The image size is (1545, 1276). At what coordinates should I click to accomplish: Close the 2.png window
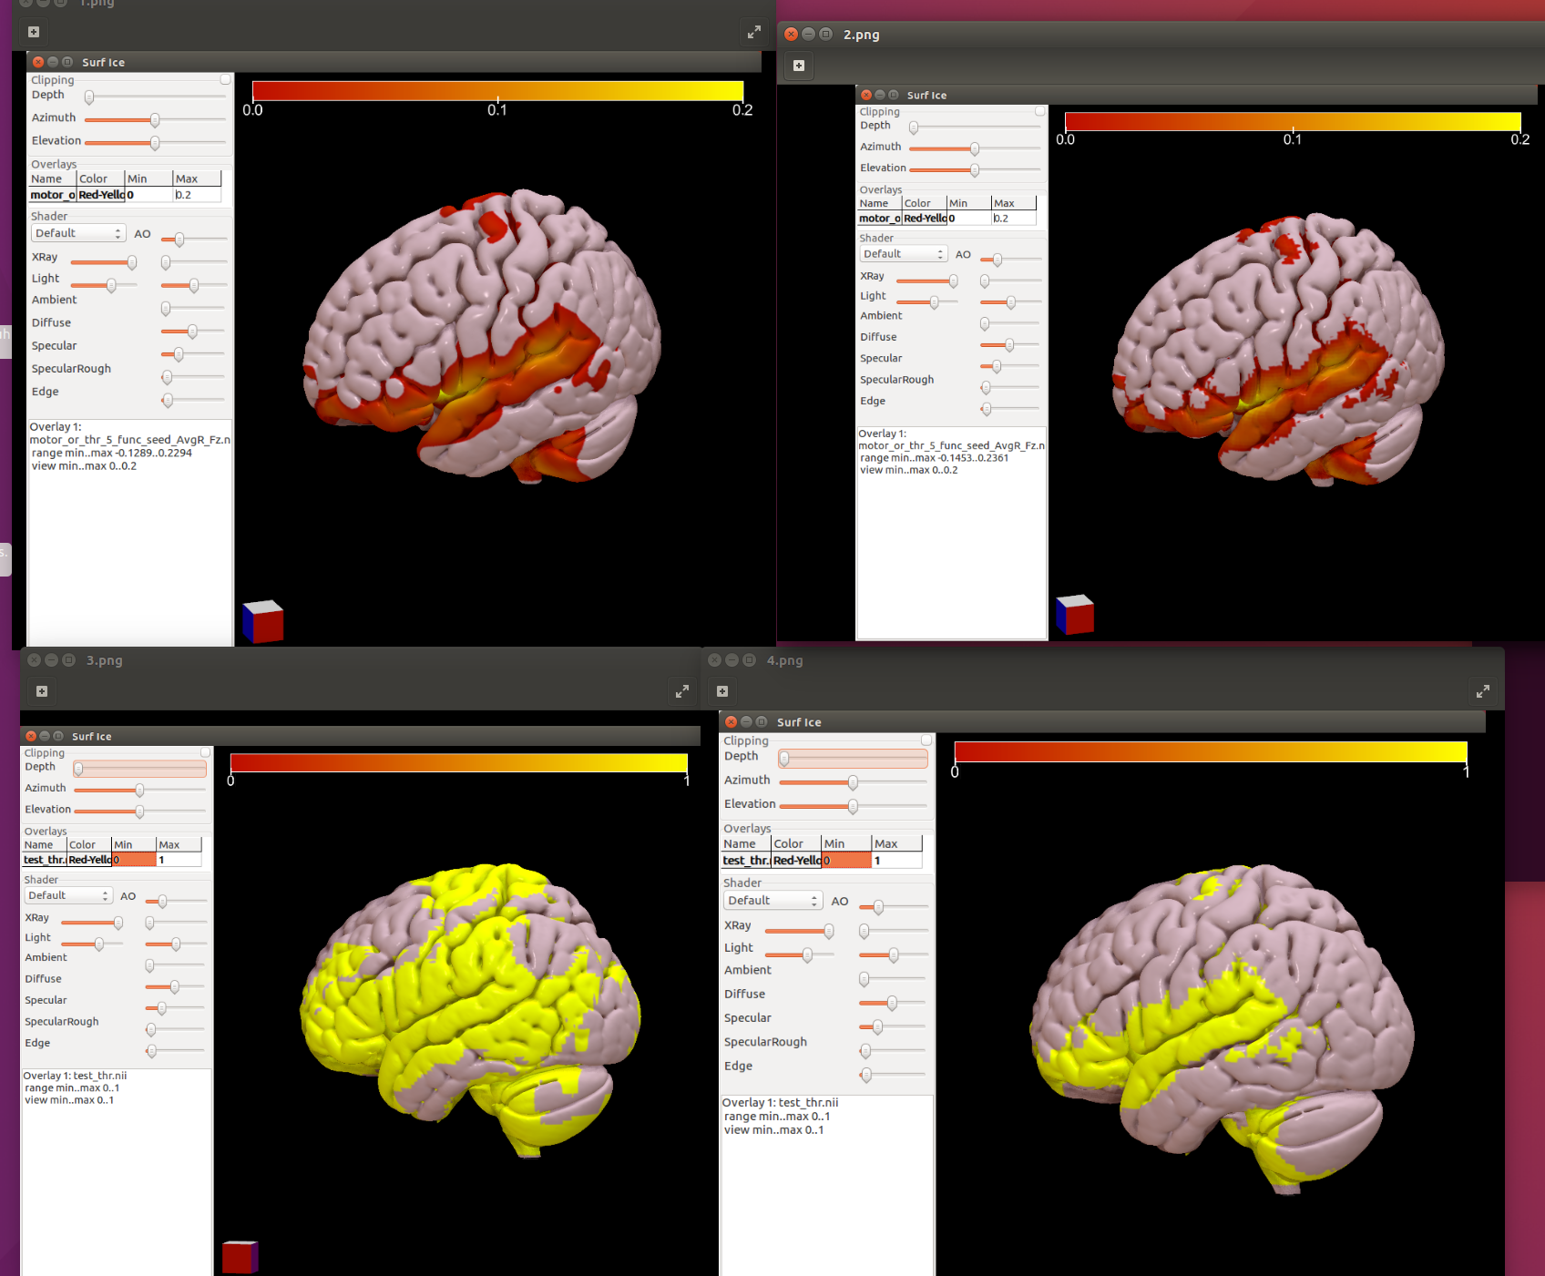click(x=791, y=35)
